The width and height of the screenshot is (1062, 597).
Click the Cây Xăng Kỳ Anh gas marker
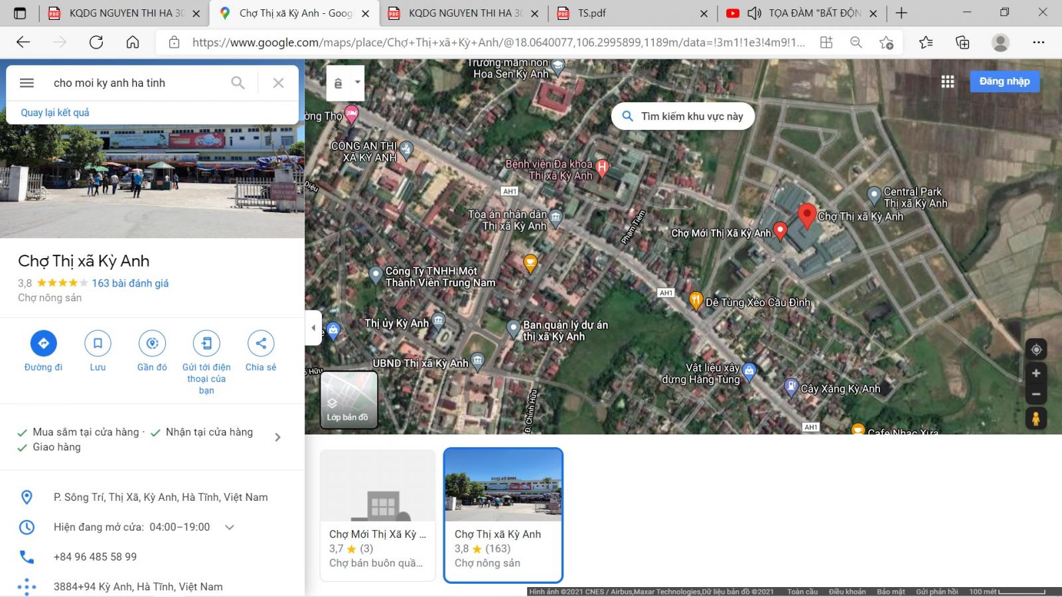point(791,386)
